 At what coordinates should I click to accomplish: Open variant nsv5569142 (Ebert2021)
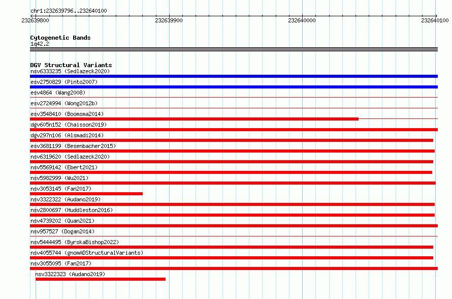point(64,167)
